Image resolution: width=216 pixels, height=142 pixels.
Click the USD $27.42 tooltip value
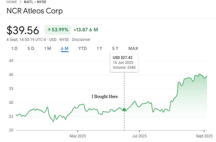point(123,58)
